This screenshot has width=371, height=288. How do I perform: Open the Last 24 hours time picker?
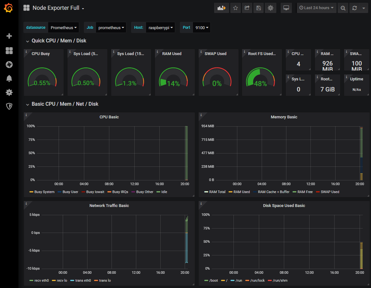(316, 8)
